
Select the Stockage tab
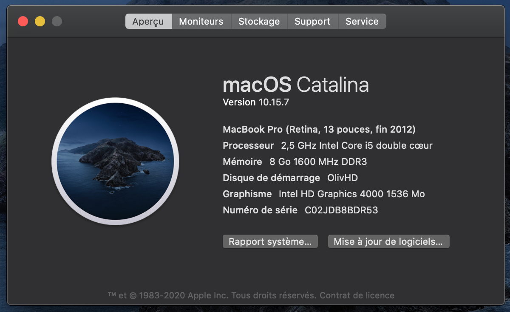coord(259,21)
